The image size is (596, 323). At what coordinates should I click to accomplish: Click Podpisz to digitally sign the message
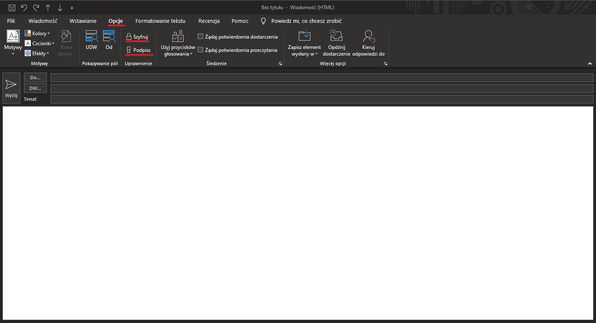coord(138,50)
